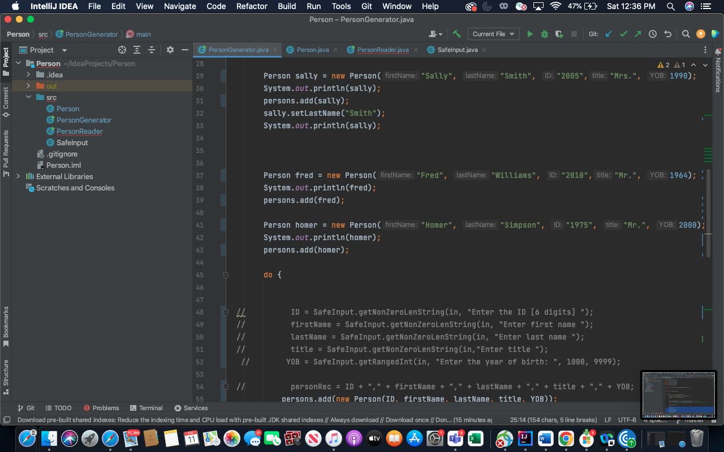Toggle the Project tool window button
This screenshot has width=724, height=452.
[x=6, y=62]
